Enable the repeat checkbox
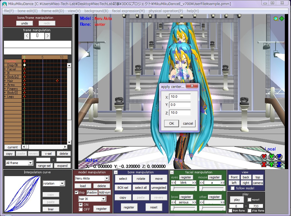Viewport: 291px width, 216px height. click(x=249, y=199)
